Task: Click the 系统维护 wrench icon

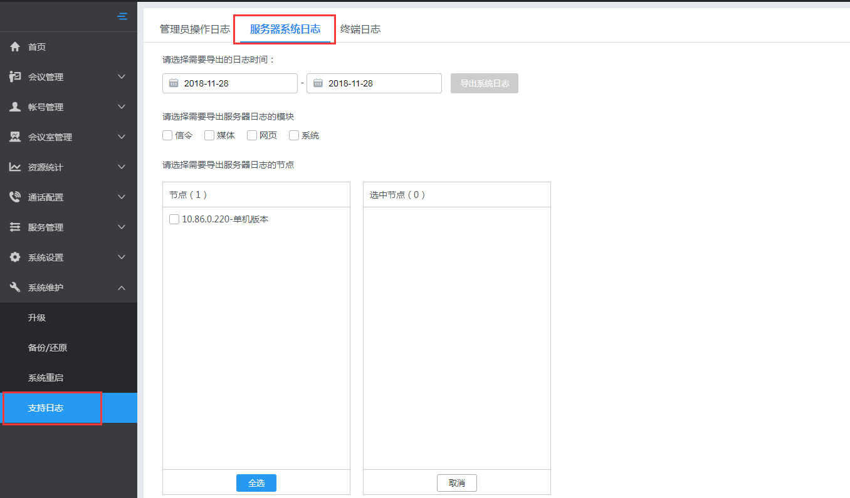Action: pos(15,287)
